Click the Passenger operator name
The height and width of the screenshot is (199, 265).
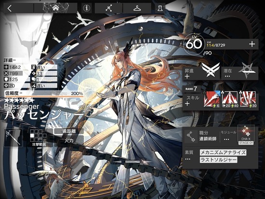[22, 106]
